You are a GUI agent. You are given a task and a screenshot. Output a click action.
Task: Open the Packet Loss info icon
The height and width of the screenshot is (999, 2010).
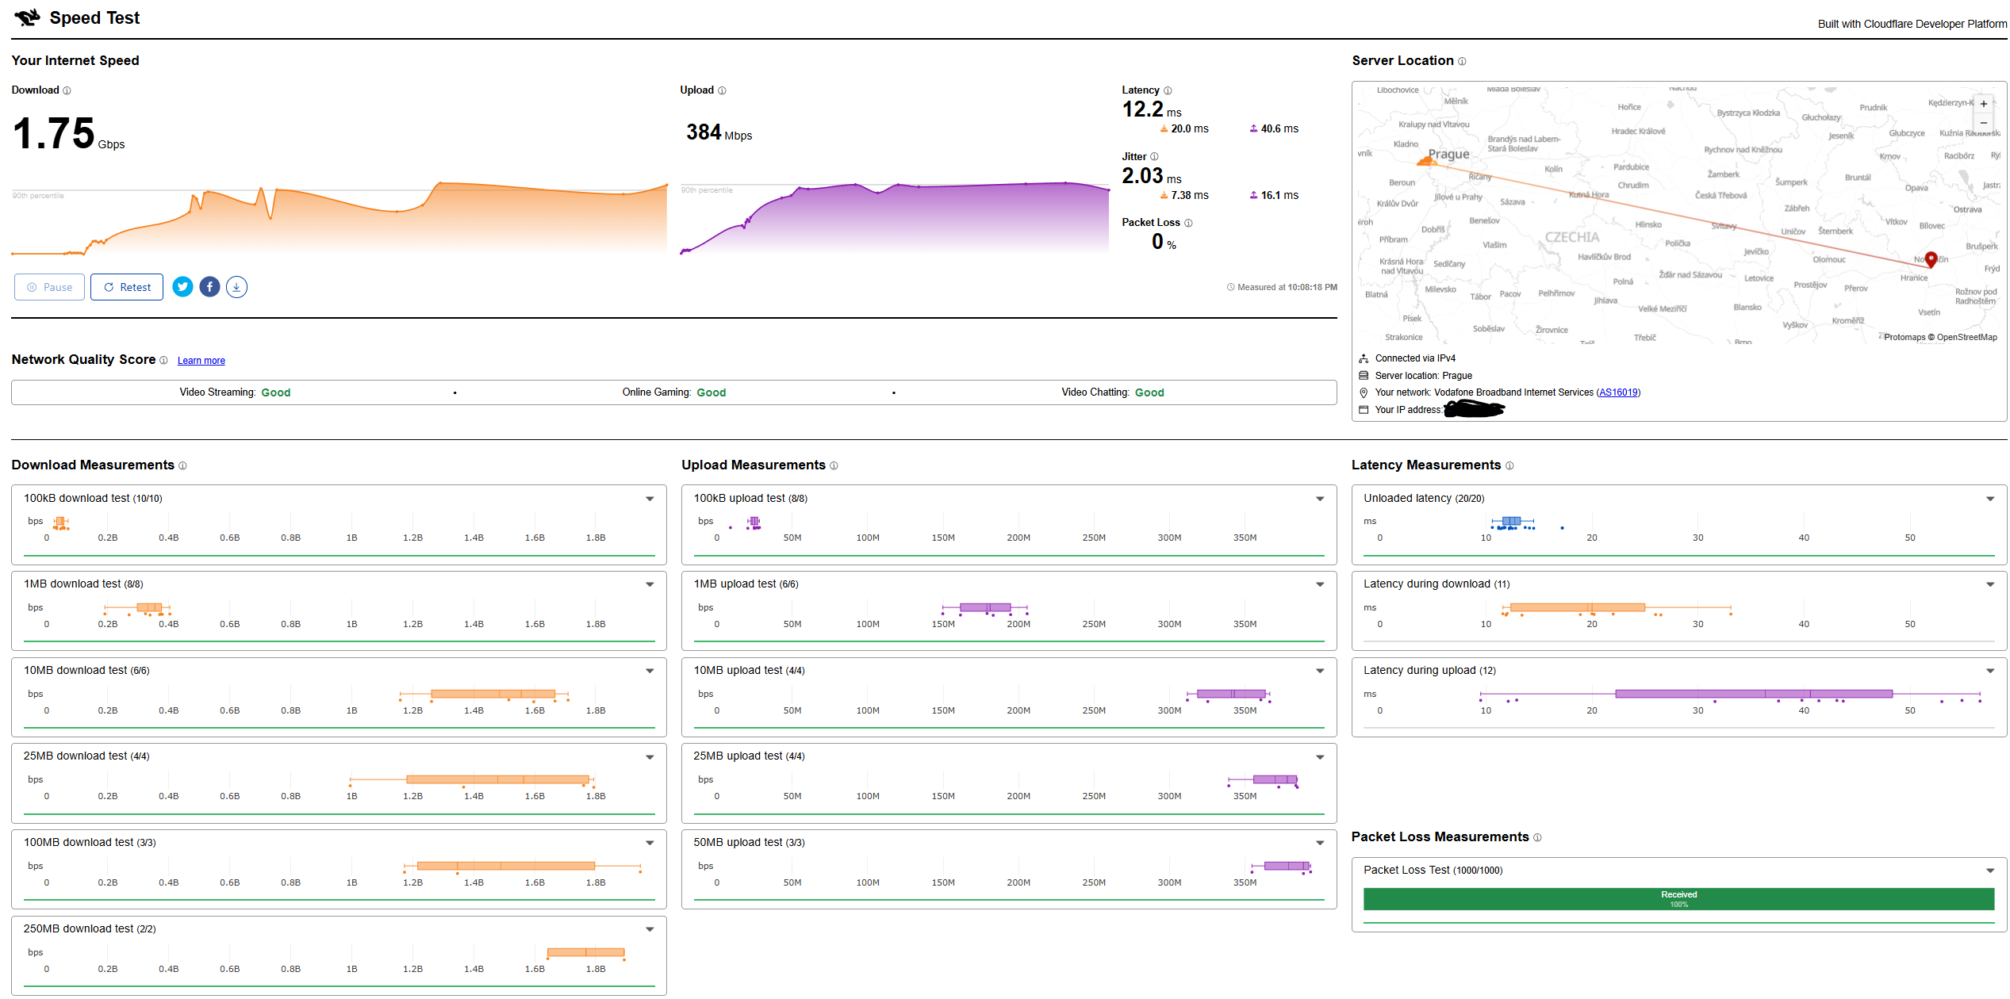click(x=1188, y=223)
